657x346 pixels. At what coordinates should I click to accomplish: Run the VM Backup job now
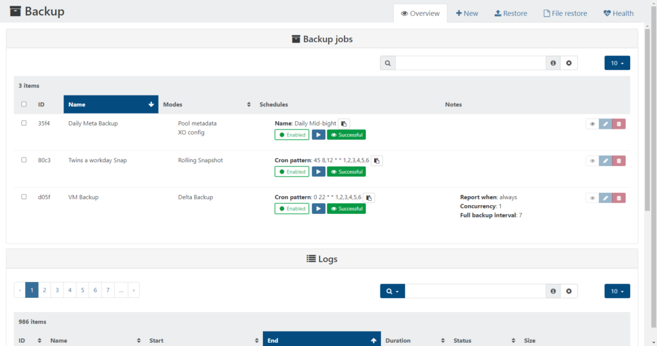[318, 209]
